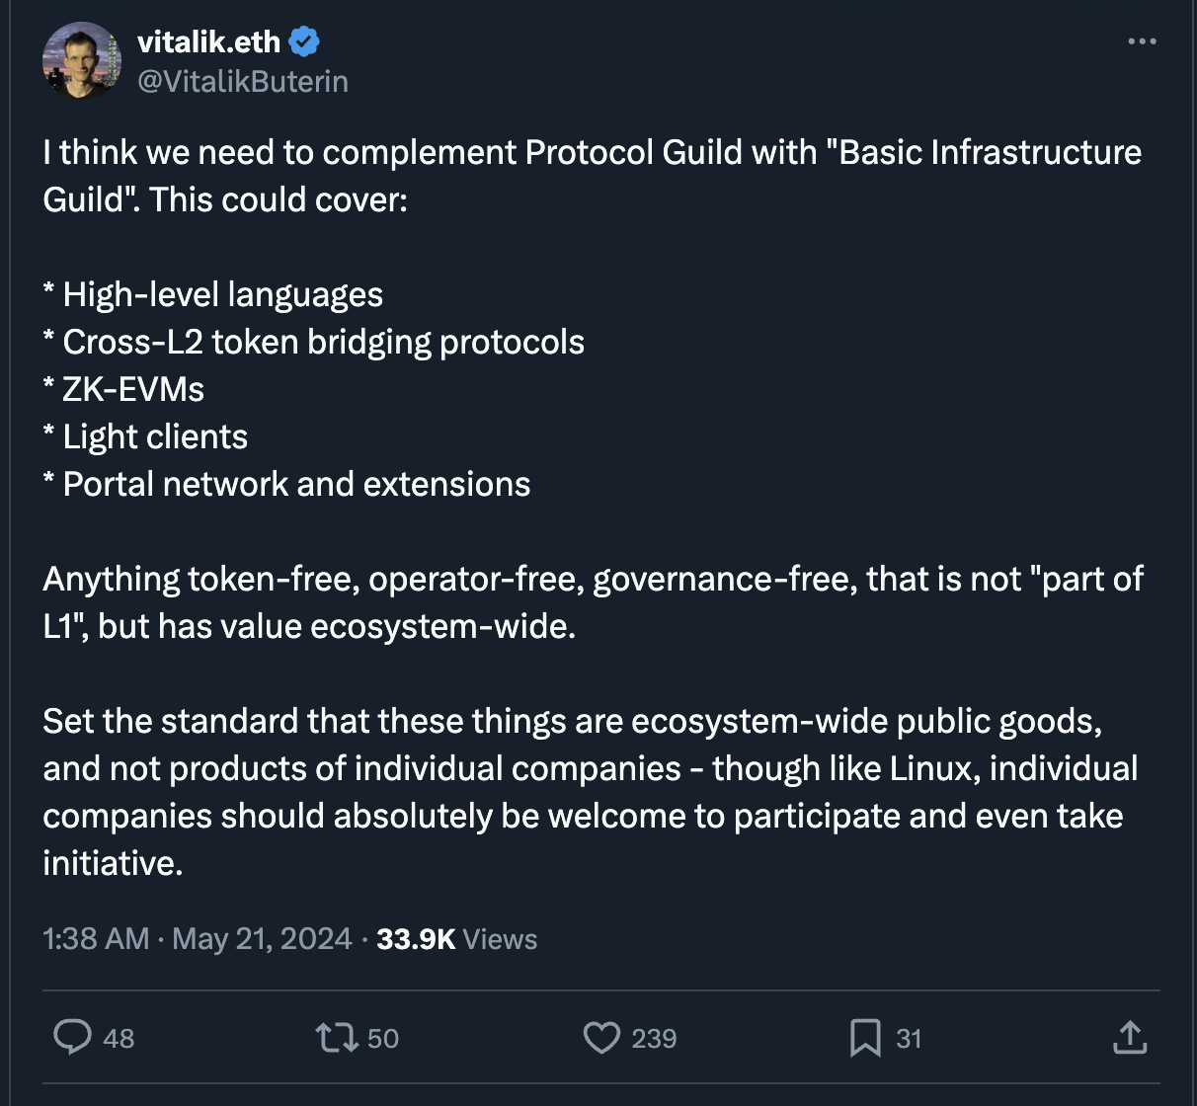
Task: Toggle bookmark status on this post
Action: tap(867, 1038)
